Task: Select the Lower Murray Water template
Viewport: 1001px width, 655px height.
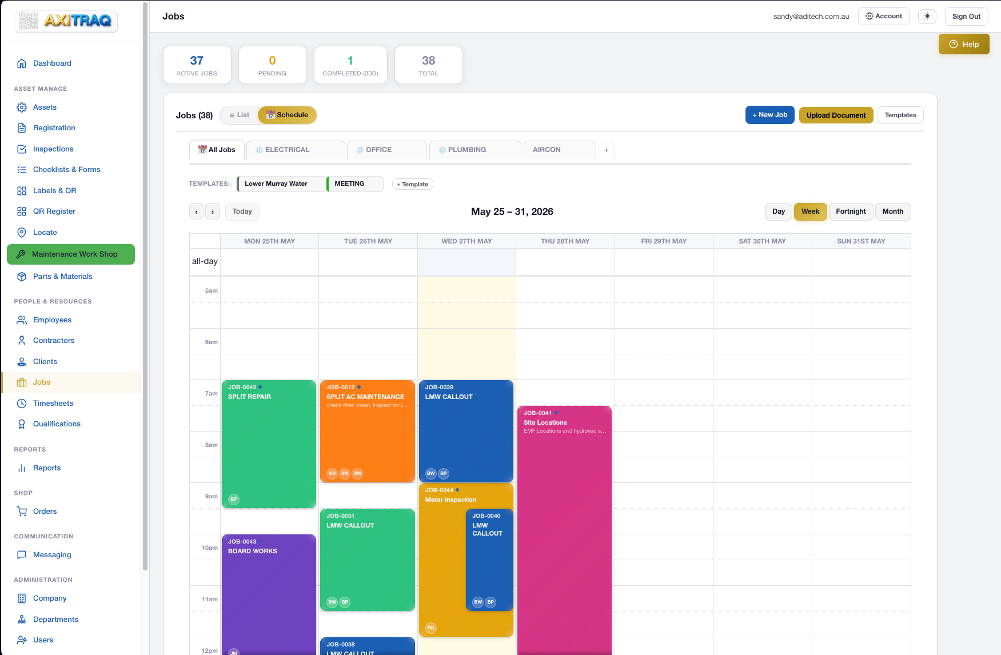Action: [280, 184]
